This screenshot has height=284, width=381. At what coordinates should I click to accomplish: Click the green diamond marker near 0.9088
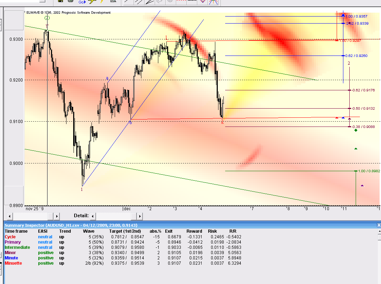[356, 130]
